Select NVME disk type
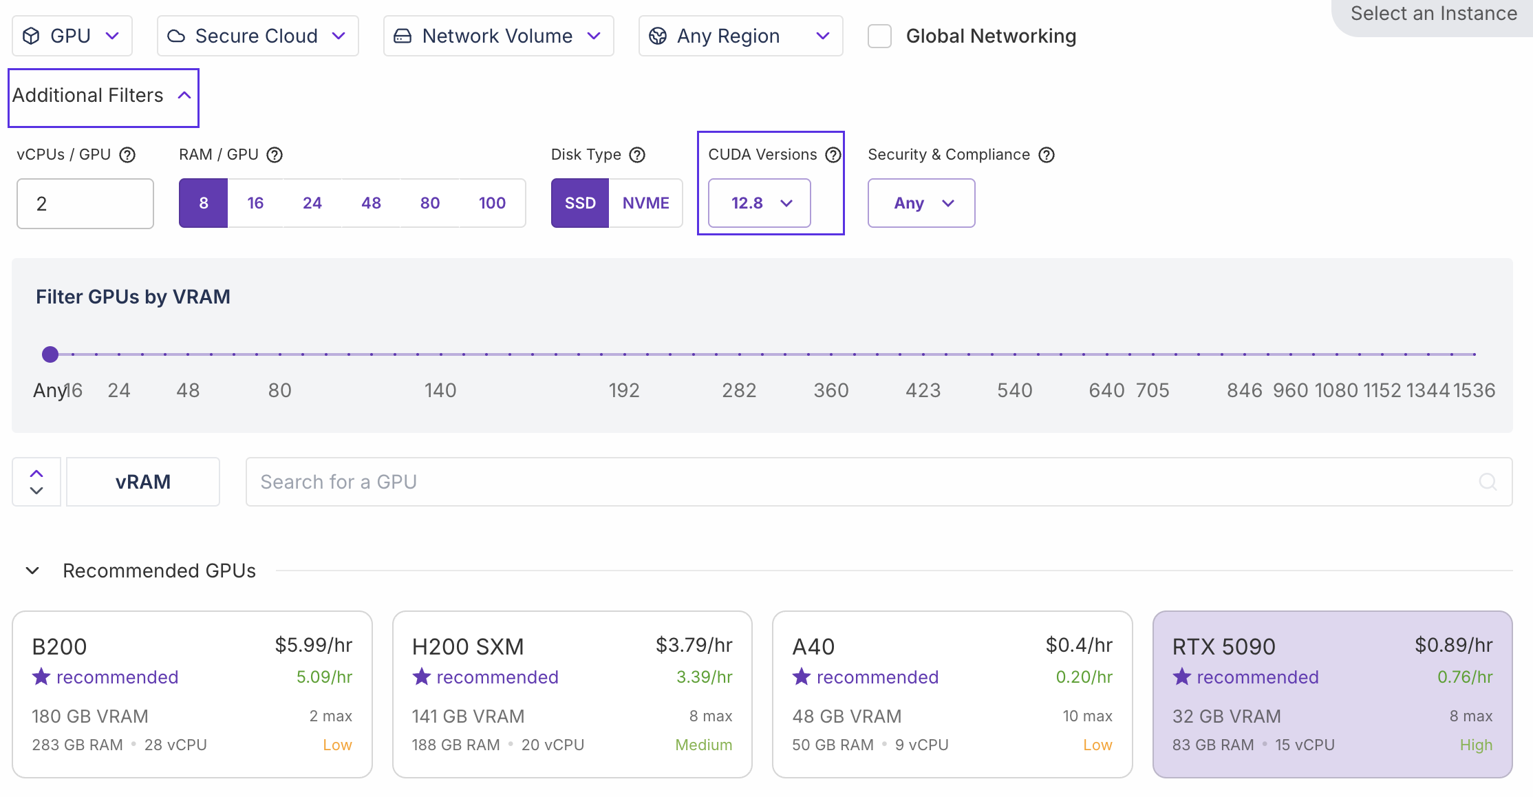The image size is (1533, 797). pos(645,203)
